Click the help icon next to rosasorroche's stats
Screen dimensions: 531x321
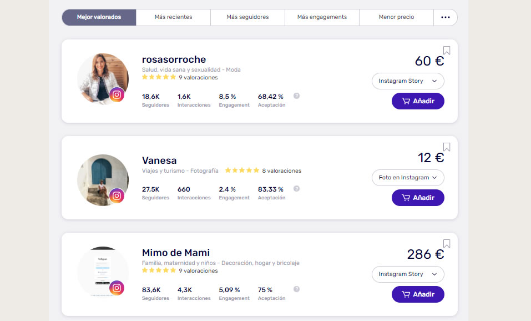(296, 96)
